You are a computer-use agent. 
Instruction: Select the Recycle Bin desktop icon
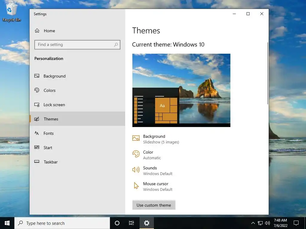point(12,12)
